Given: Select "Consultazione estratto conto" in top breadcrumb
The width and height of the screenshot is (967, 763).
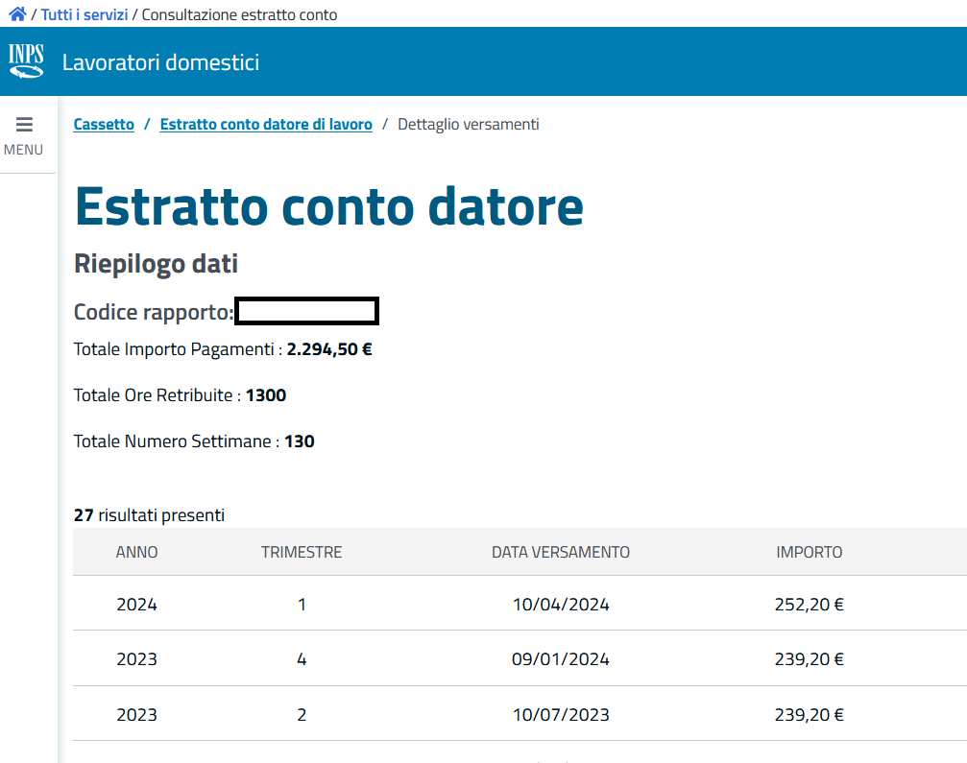Looking at the screenshot, I should click(239, 15).
